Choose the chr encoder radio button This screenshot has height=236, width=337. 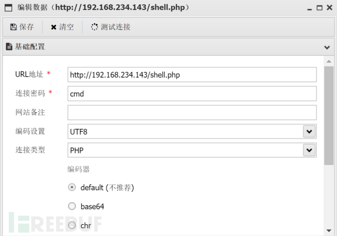72,225
